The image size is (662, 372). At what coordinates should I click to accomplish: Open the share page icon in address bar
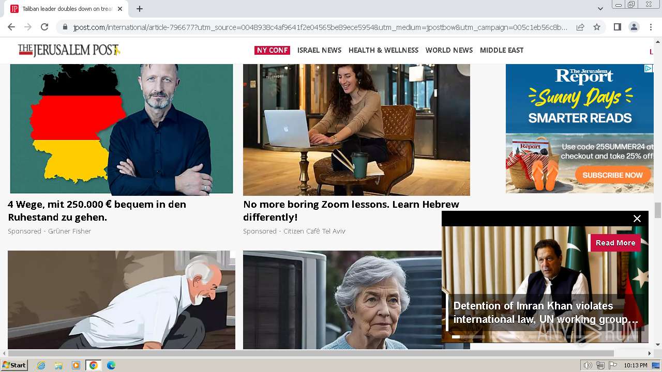(580, 27)
